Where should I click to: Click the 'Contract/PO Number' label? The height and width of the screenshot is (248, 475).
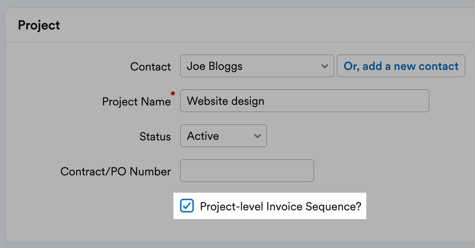pos(116,171)
